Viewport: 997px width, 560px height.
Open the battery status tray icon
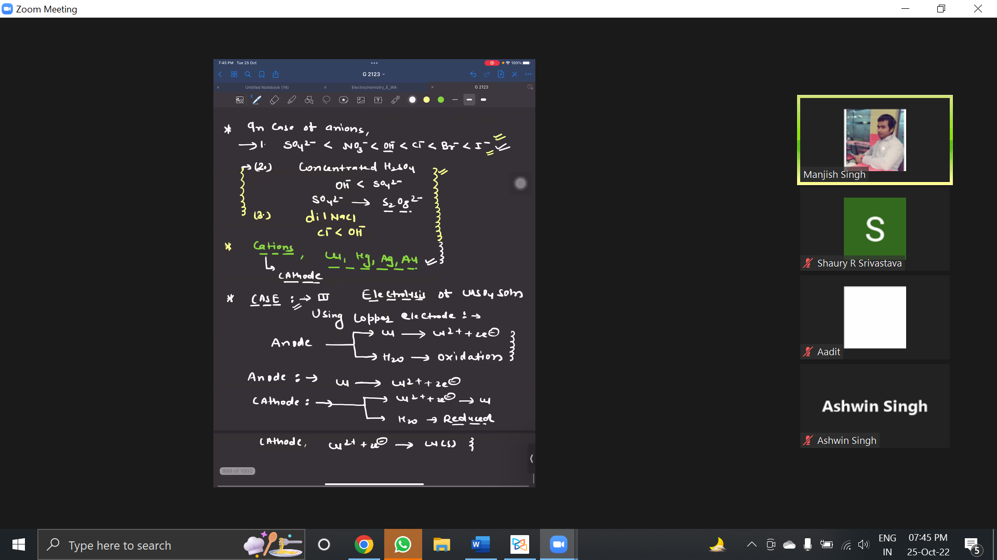tap(826, 544)
